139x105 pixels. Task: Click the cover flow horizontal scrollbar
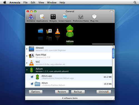click(x=103, y=44)
